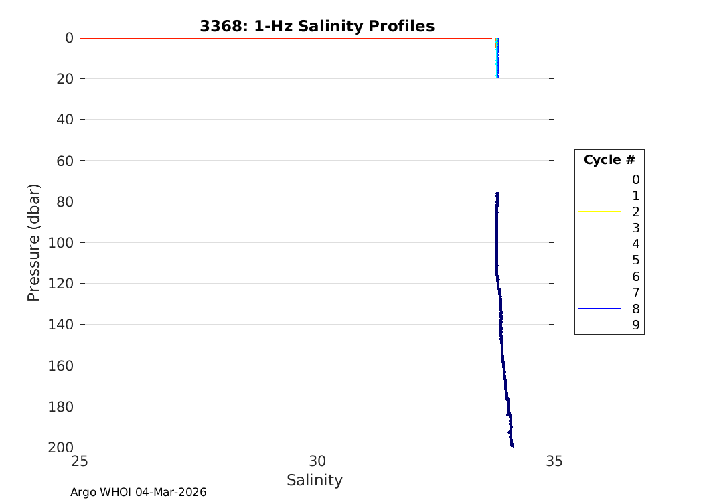Click the legend label number 1

[x=635, y=195]
